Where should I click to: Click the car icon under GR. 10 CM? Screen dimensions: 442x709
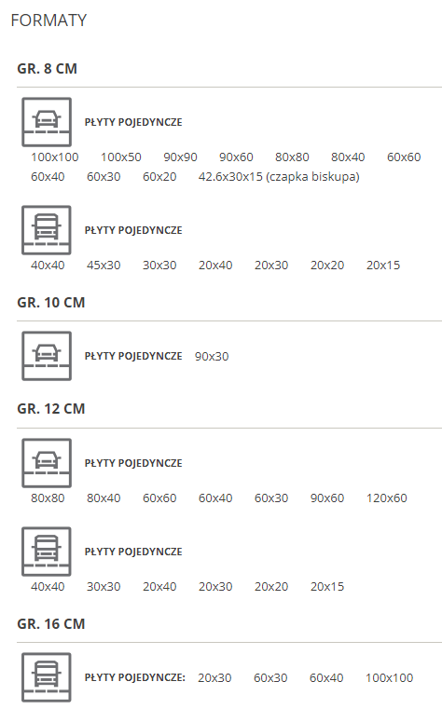pyautogui.click(x=47, y=356)
